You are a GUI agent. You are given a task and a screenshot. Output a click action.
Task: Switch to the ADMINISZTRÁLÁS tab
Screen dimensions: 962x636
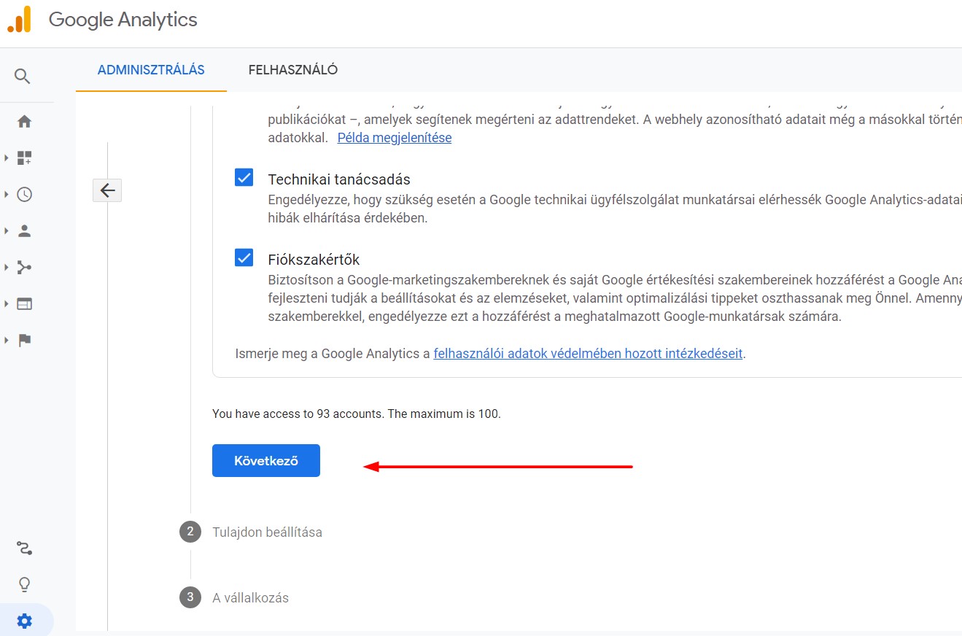tap(151, 70)
